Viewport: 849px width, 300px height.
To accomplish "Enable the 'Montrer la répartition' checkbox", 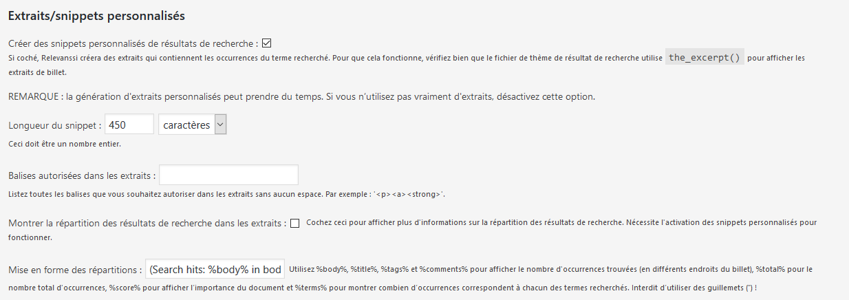I will 295,223.
